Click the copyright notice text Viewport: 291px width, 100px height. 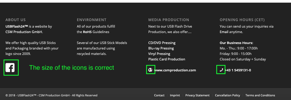click(51, 95)
